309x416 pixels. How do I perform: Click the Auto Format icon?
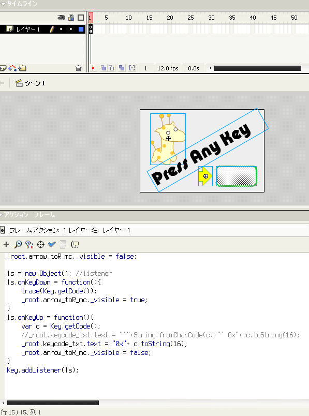coord(63,244)
